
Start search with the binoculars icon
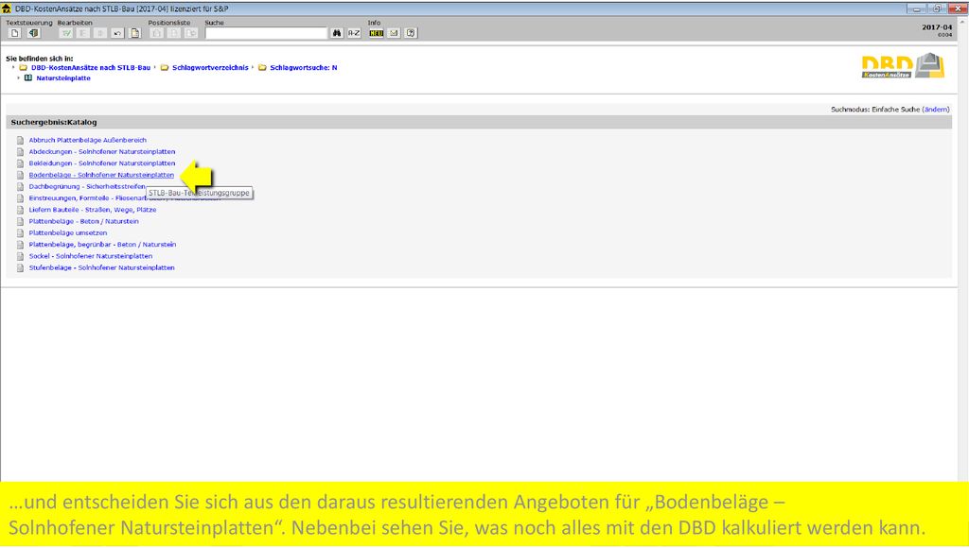click(337, 33)
